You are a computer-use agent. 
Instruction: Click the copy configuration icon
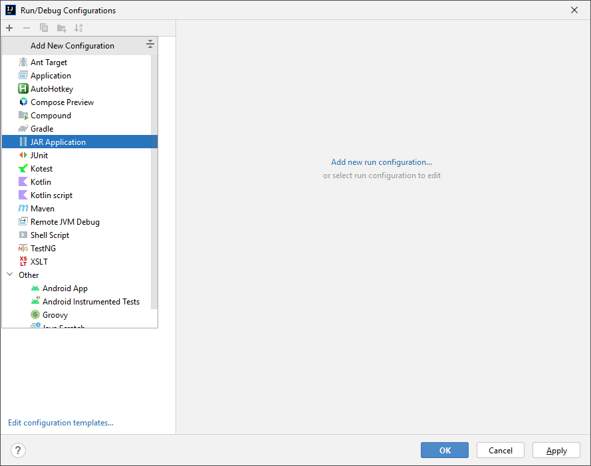[x=43, y=28]
